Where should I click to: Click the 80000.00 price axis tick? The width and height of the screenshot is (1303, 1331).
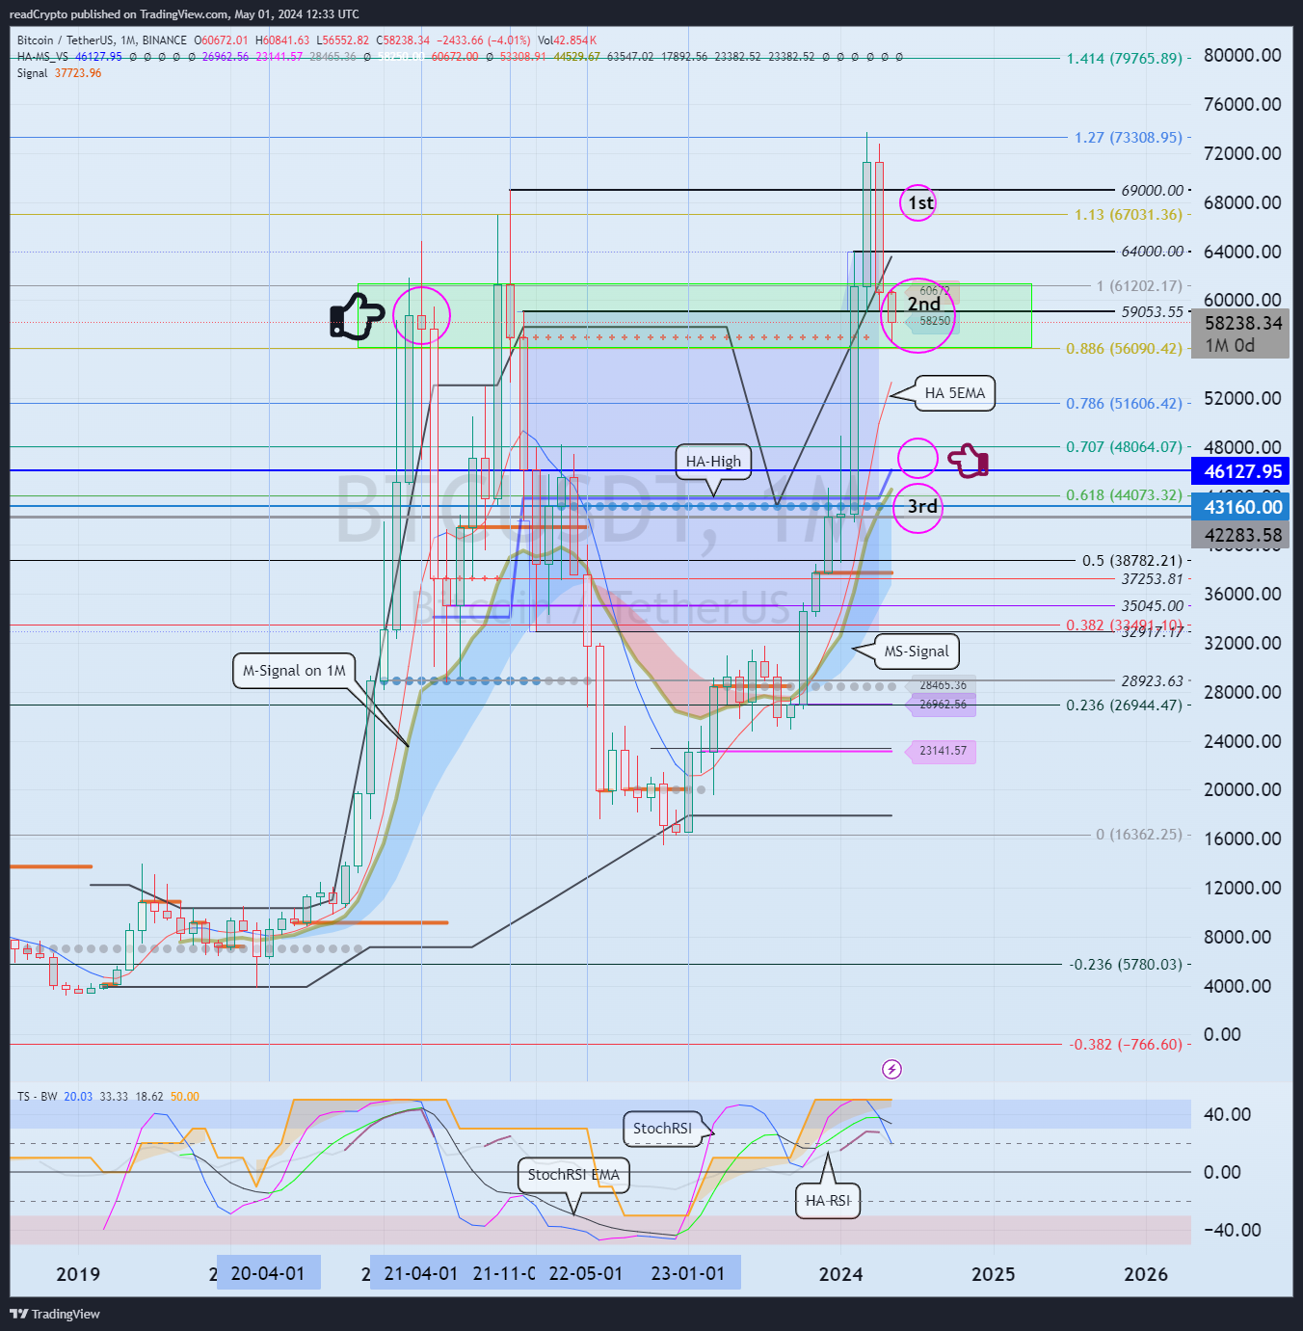[1242, 56]
